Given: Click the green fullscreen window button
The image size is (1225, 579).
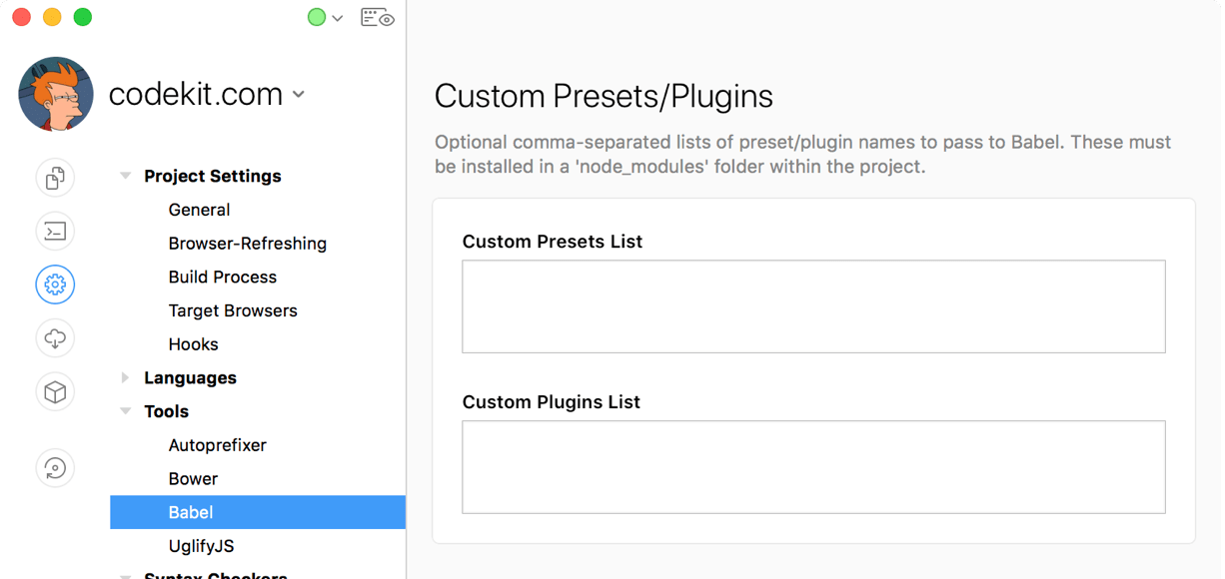Looking at the screenshot, I should [x=83, y=17].
